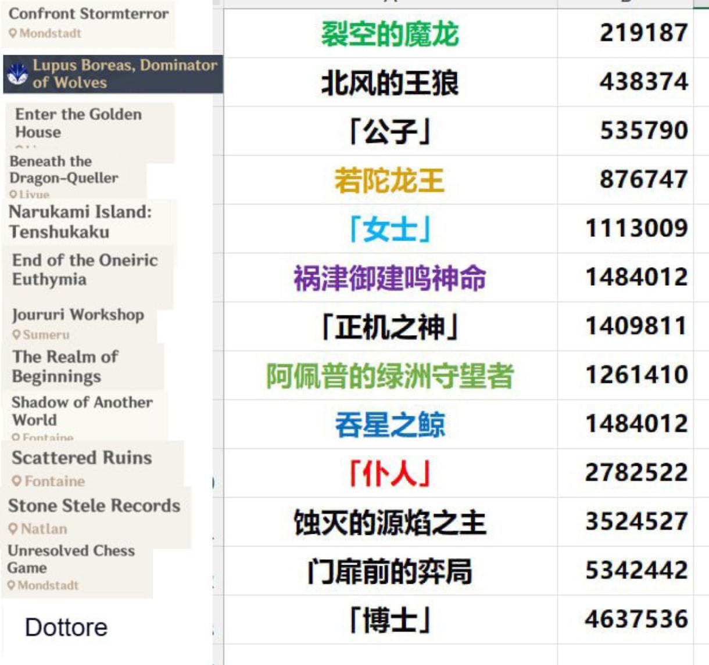Viewport: 709px width, 665px height.
Task: Select Confront Stormterror entry
Action: click(88, 23)
